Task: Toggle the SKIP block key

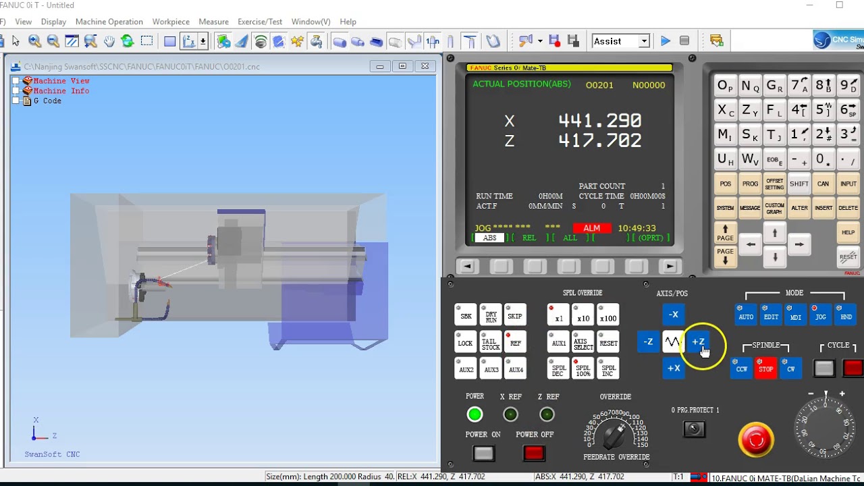Action: [x=515, y=315]
